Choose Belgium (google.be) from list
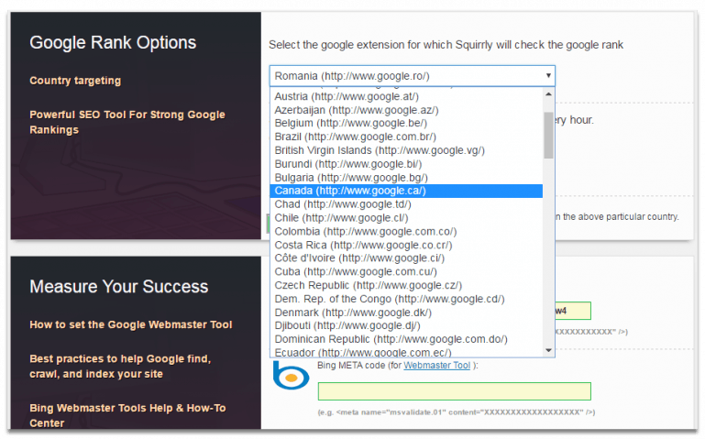This screenshot has width=705, height=439. tap(406, 123)
